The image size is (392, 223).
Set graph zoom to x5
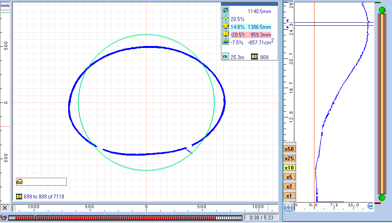(289, 177)
